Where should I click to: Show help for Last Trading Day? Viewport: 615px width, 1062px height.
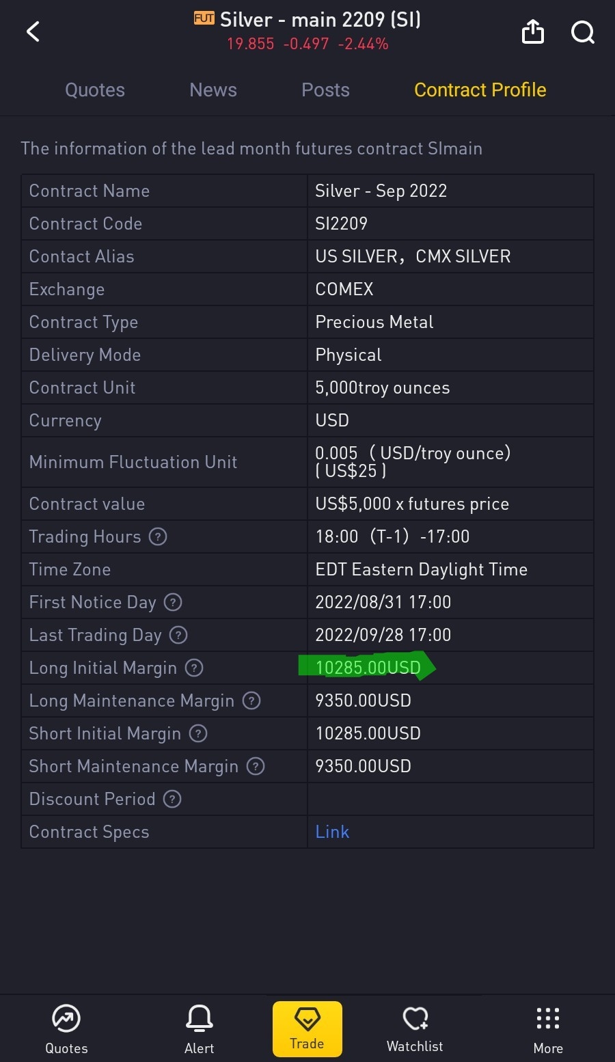[178, 635]
